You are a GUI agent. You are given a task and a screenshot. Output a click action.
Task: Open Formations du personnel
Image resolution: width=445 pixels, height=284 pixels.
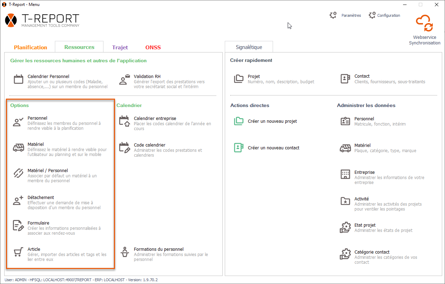158,249
